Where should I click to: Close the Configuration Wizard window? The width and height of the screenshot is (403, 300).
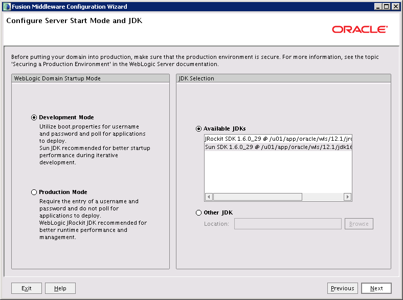tap(395, 6)
